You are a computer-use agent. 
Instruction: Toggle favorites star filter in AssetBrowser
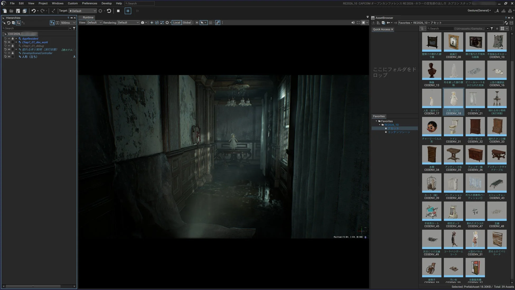coord(497,29)
